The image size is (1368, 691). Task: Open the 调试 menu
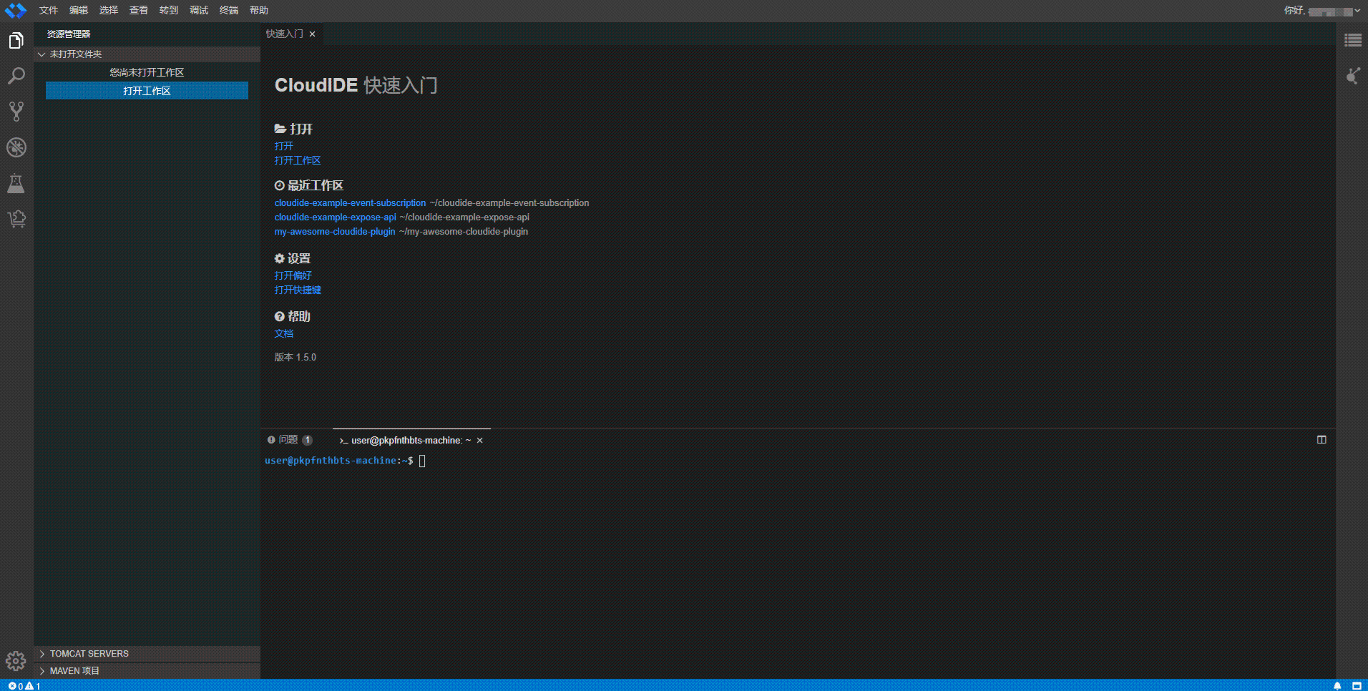pos(199,11)
